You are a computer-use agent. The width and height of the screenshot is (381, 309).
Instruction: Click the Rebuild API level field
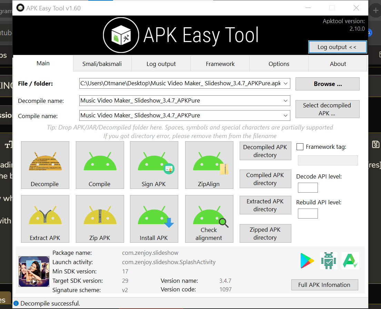coord(308,214)
